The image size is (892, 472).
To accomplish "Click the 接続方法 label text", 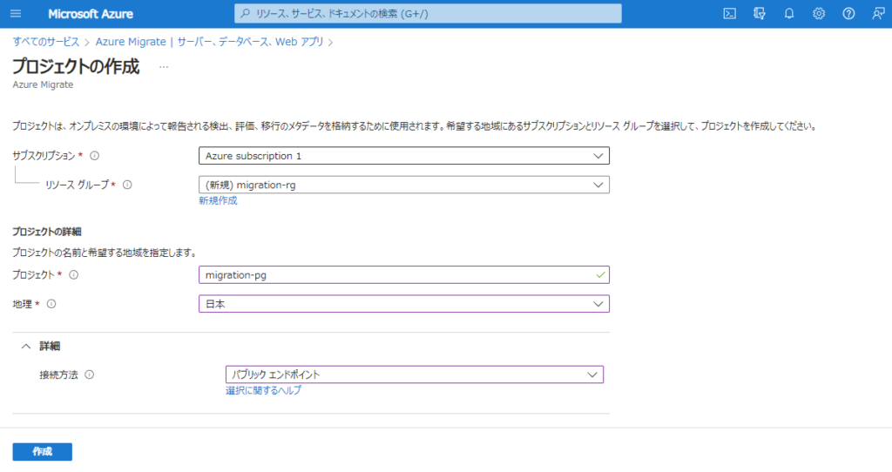I will tap(58, 374).
